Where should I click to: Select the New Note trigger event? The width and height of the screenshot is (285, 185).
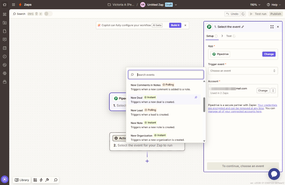(x=164, y=125)
